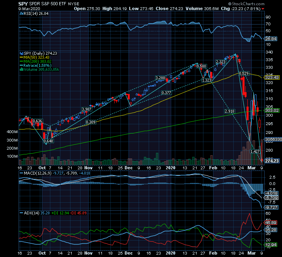Click the 1.427 retrace label
Image resolution: width=282 pixels, height=257 pixels.
point(255,151)
